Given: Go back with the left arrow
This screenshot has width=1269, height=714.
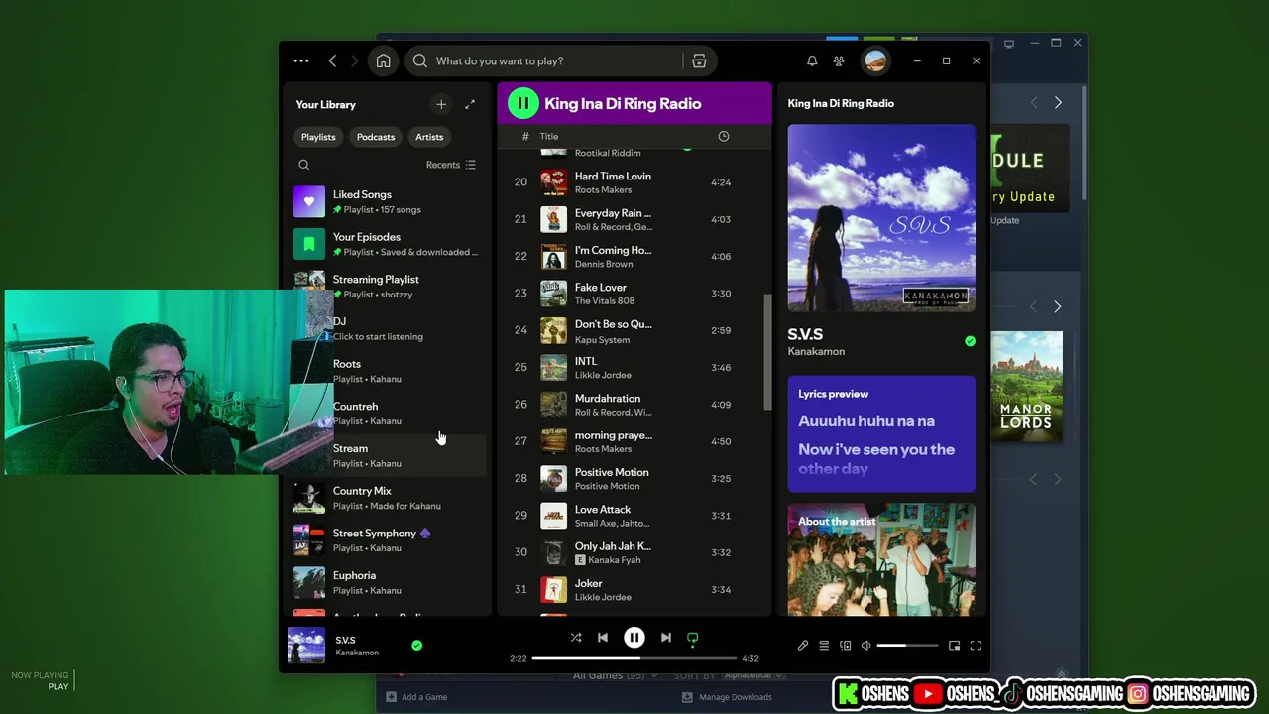Looking at the screenshot, I should pos(332,60).
